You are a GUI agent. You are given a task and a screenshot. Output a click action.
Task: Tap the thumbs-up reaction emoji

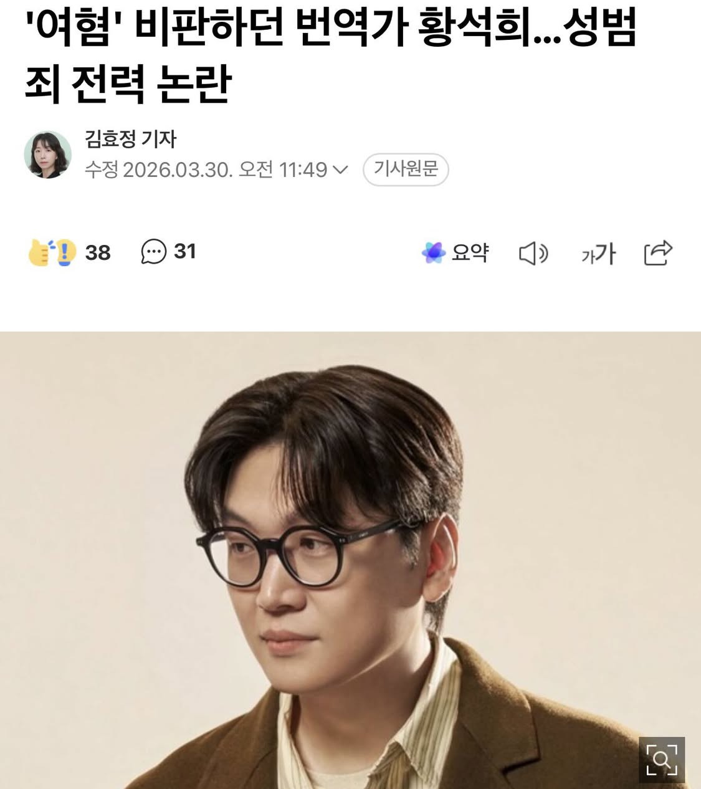pyautogui.click(x=40, y=254)
